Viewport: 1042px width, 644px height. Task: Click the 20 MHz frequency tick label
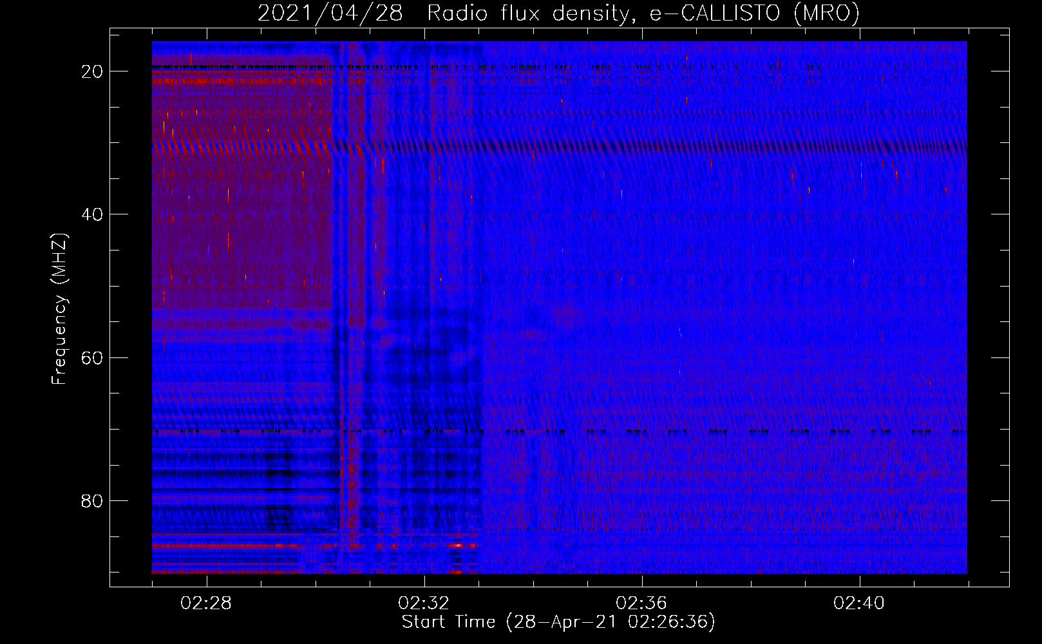coord(92,71)
